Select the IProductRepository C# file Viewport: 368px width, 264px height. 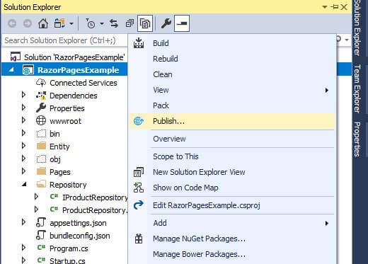click(95, 197)
